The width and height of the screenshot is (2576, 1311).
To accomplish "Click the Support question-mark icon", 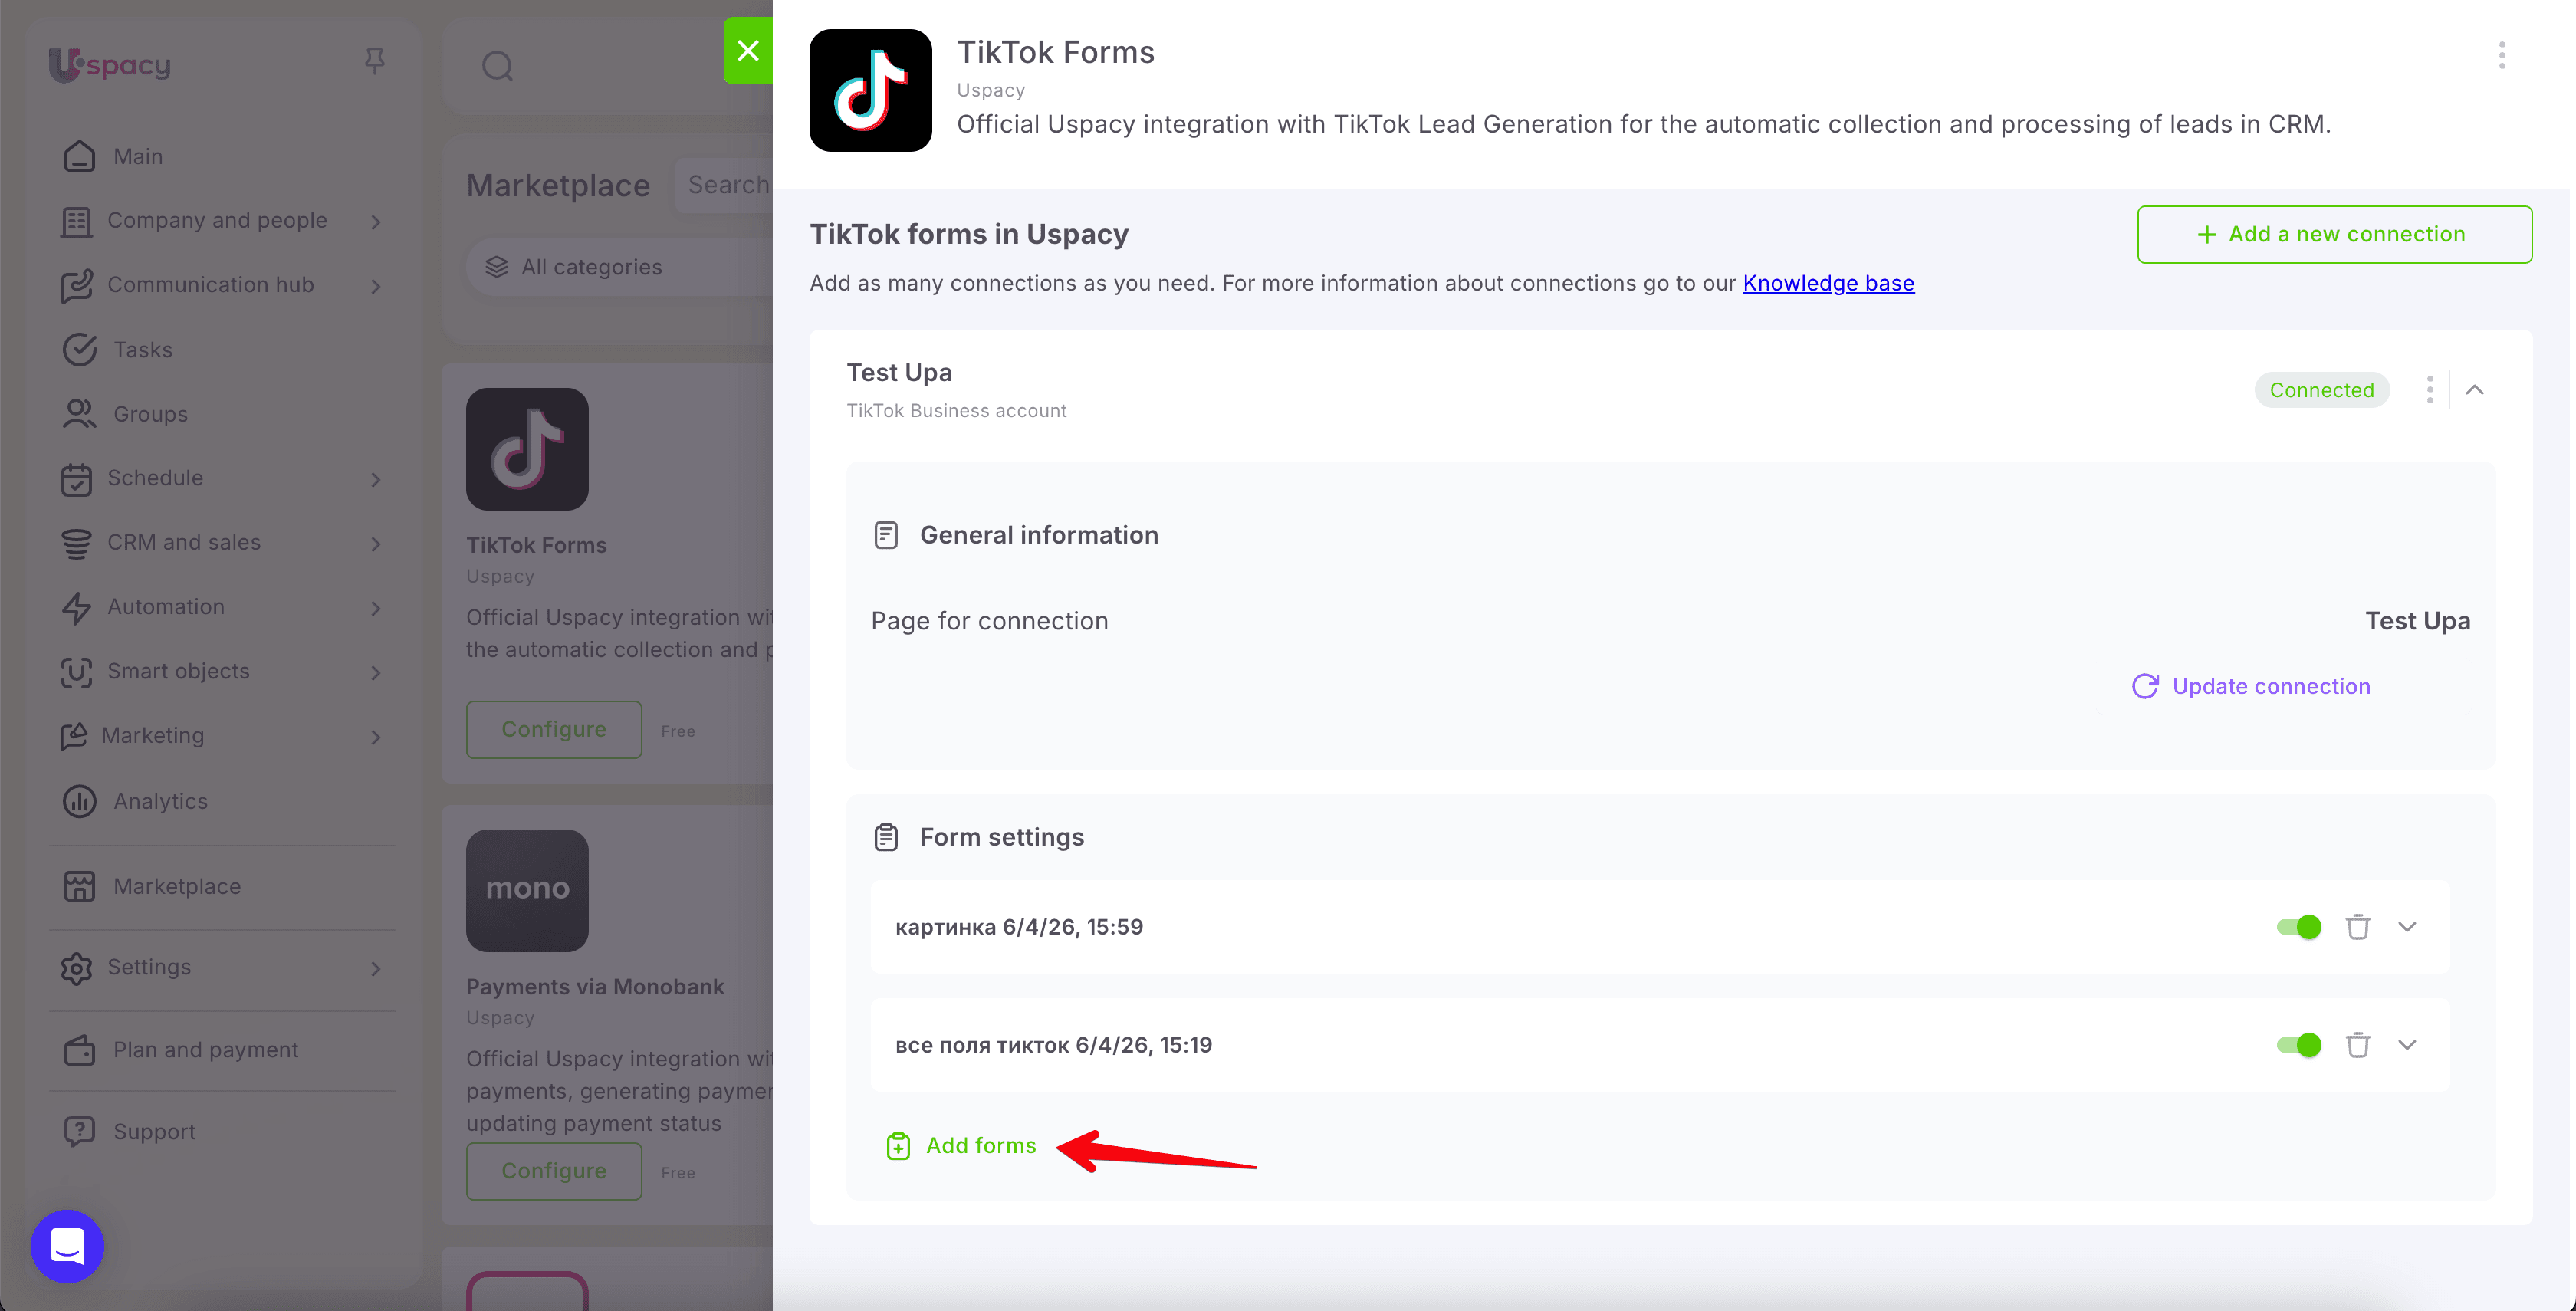I will [79, 1131].
